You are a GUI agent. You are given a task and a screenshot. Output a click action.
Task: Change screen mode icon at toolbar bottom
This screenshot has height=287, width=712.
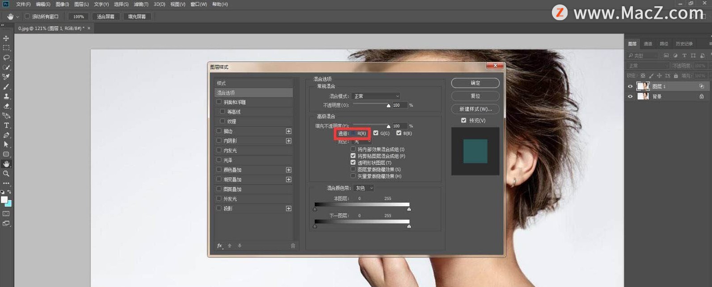pos(6,224)
